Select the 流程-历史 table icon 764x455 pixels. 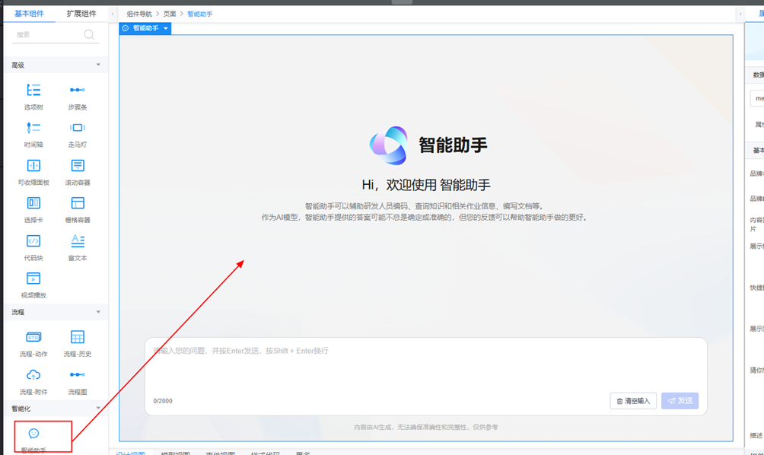click(x=77, y=337)
